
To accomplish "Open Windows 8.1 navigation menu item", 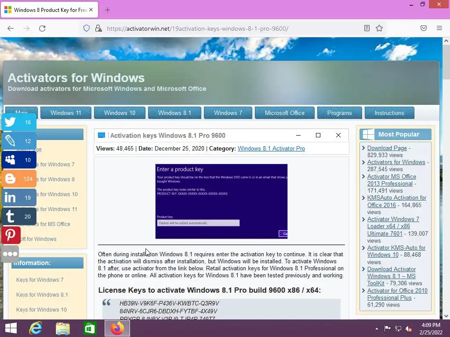I will click(174, 113).
